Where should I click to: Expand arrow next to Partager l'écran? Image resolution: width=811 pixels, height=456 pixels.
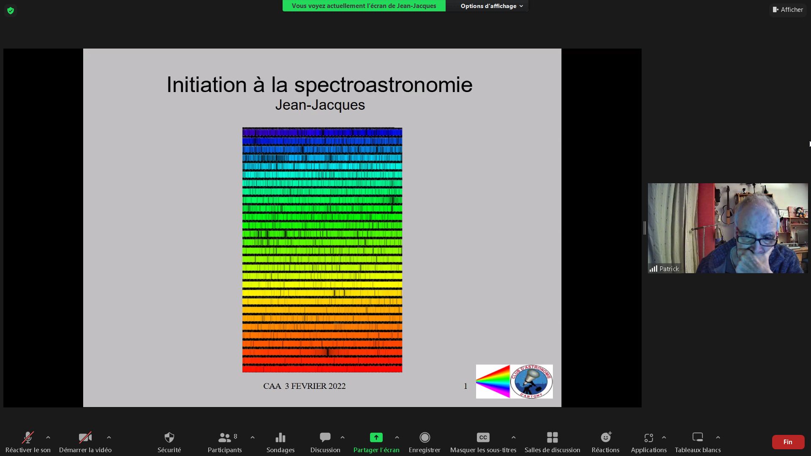397,437
